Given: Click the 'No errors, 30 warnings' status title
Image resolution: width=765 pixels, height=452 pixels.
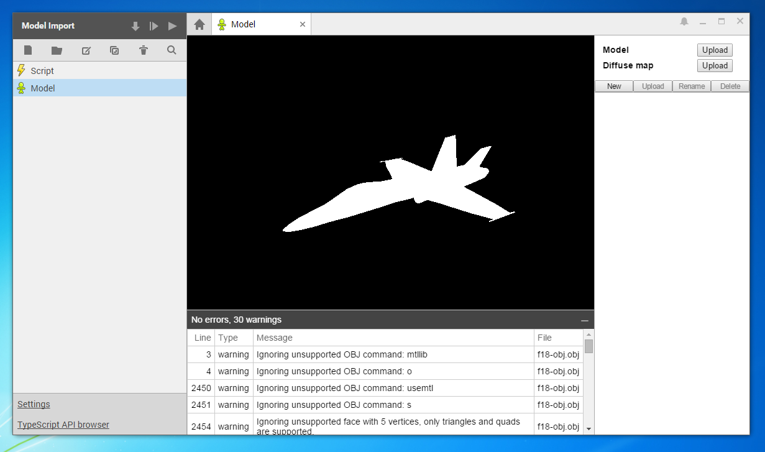Looking at the screenshot, I should click(x=236, y=320).
